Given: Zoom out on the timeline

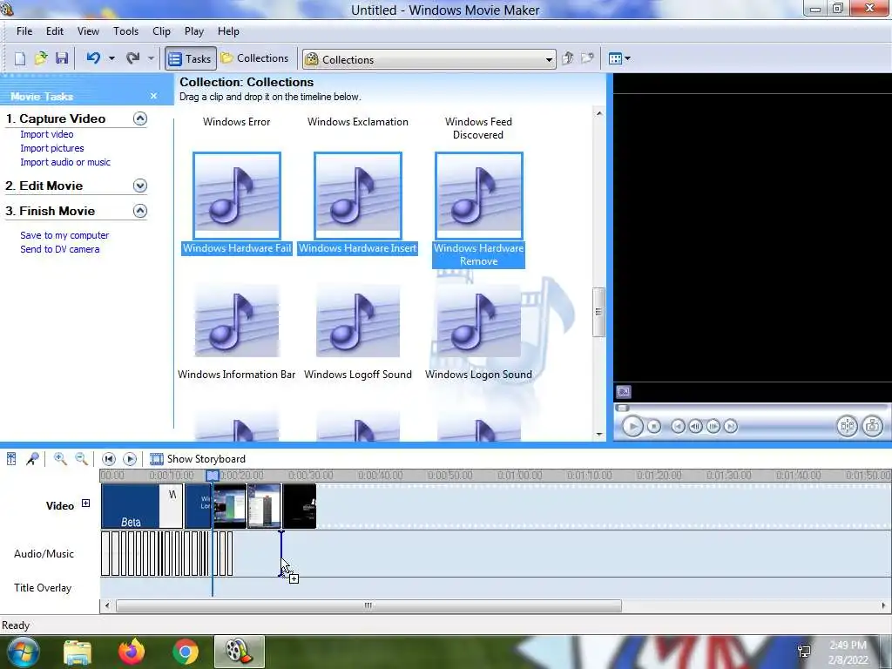Looking at the screenshot, I should 82,458.
